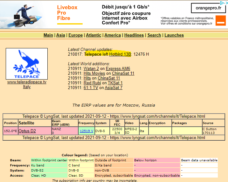
Task: Click the Below horizon legend cell
Action: [x=157, y=160]
